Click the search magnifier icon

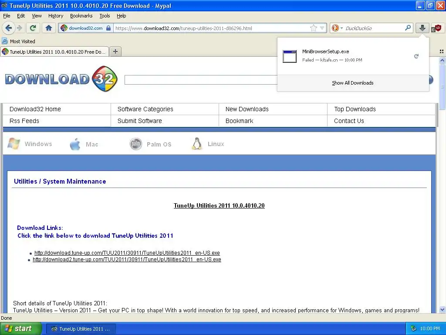pyautogui.click(x=408, y=28)
